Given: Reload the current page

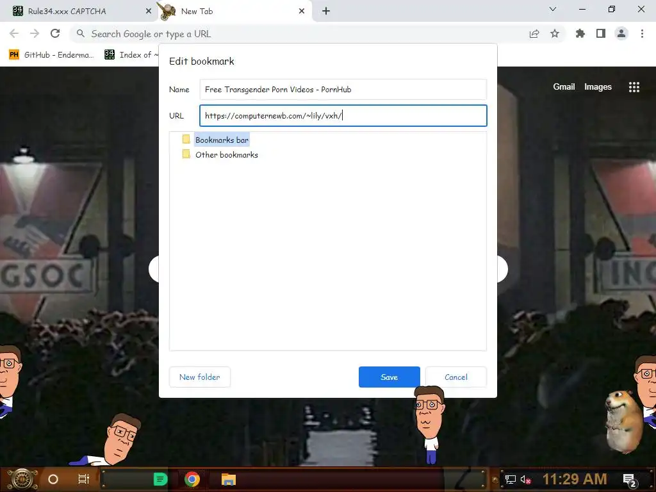Looking at the screenshot, I should click(x=55, y=33).
